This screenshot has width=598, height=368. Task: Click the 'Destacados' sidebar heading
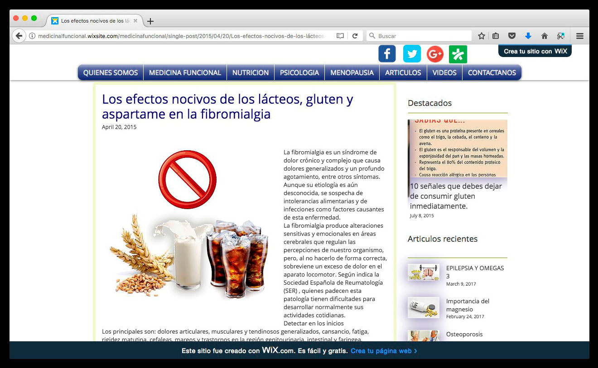(x=429, y=103)
